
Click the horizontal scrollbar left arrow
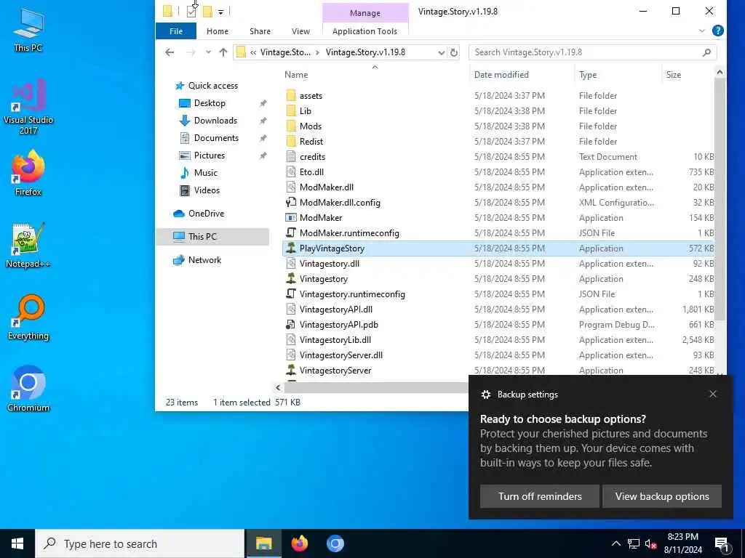click(279, 388)
